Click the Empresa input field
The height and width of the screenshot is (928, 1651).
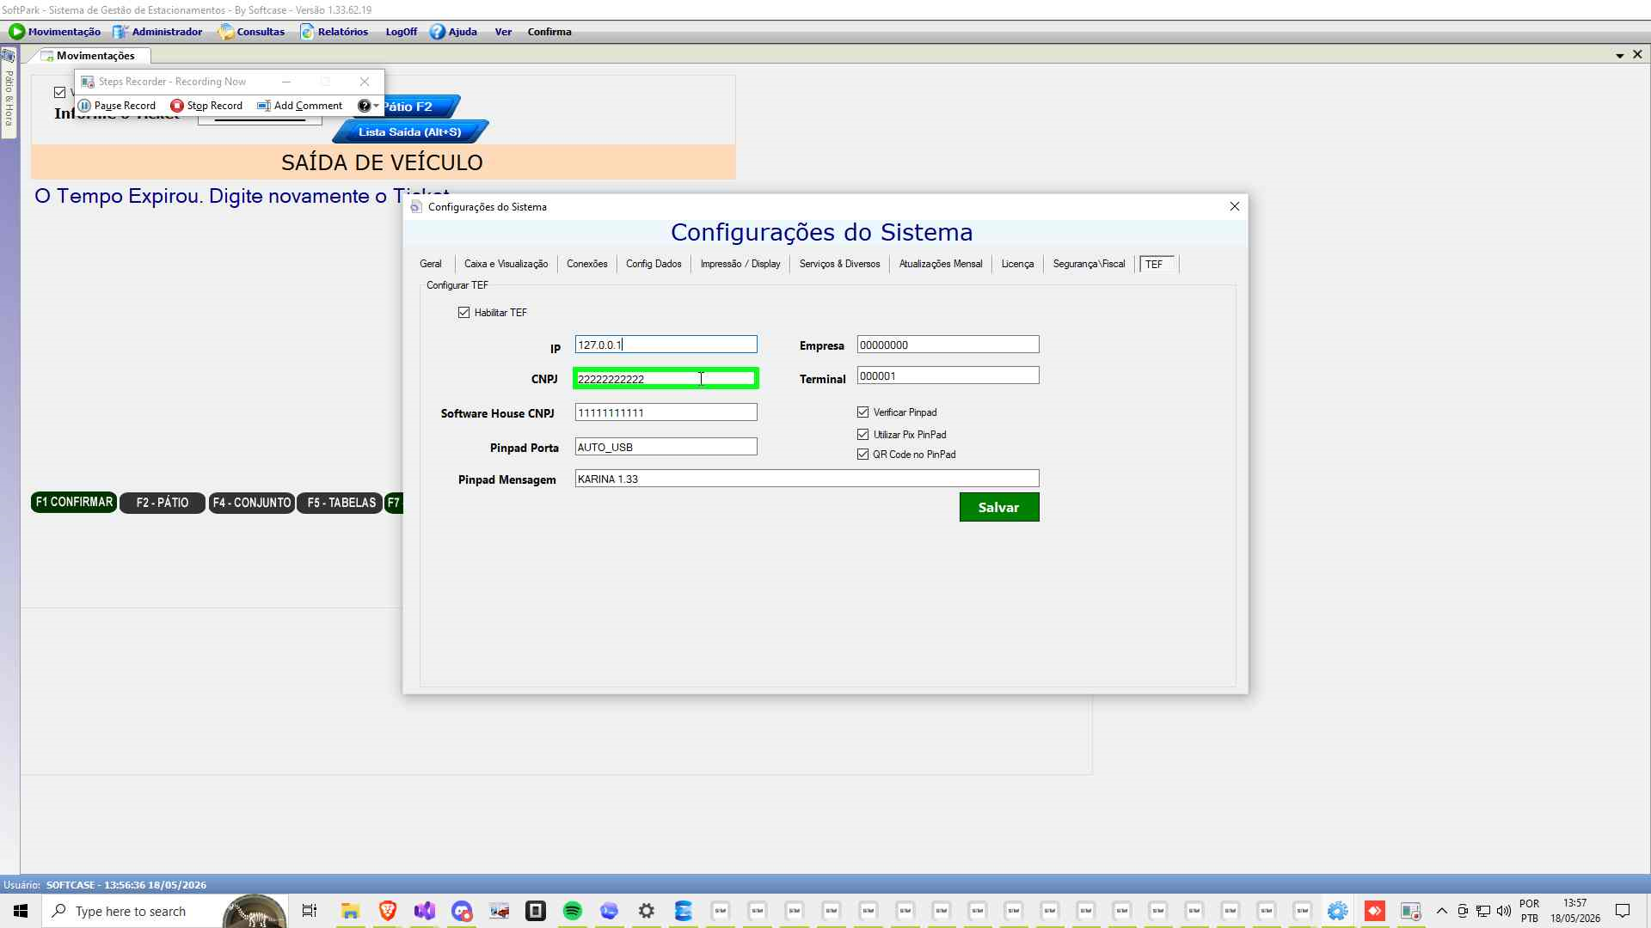tap(948, 345)
